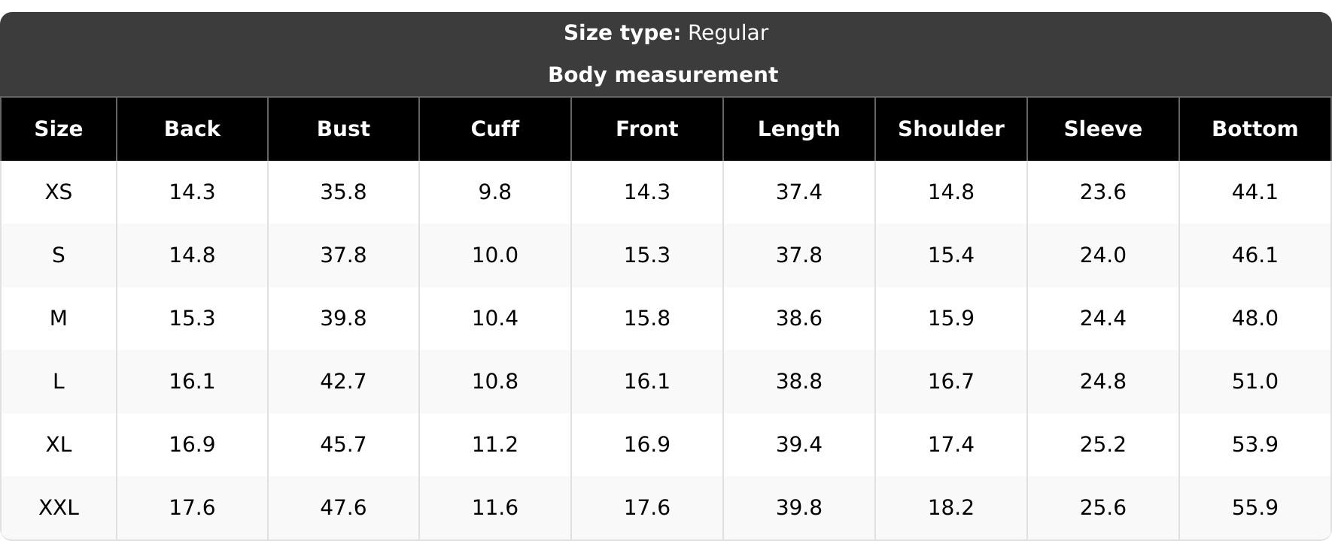Click the length value 38.6 for M
The height and width of the screenshot is (541, 1332).
[798, 319]
